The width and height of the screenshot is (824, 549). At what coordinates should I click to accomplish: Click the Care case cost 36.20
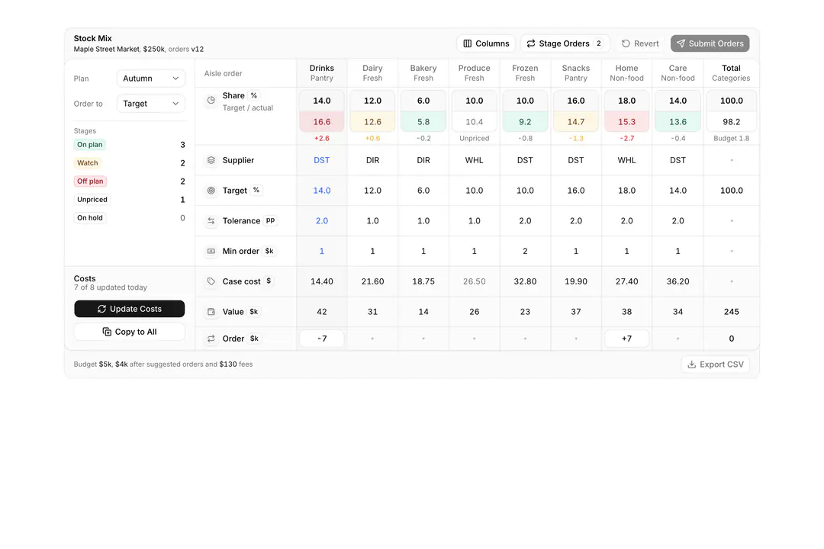[x=678, y=281]
